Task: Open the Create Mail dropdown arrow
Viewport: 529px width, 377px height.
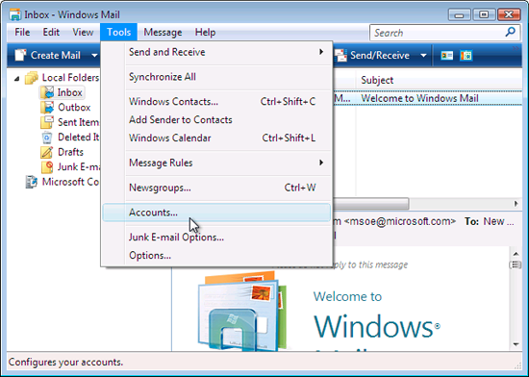Action: click(94, 56)
